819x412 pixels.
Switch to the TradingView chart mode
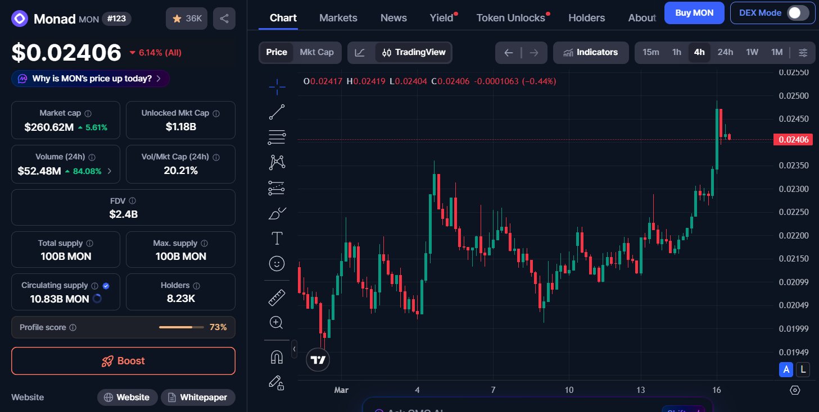(x=414, y=53)
